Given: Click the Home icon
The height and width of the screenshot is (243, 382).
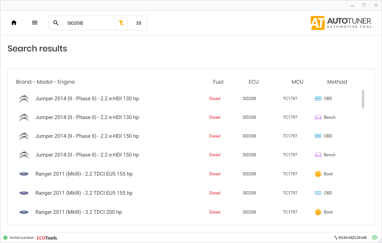Looking at the screenshot, I should tap(14, 23).
